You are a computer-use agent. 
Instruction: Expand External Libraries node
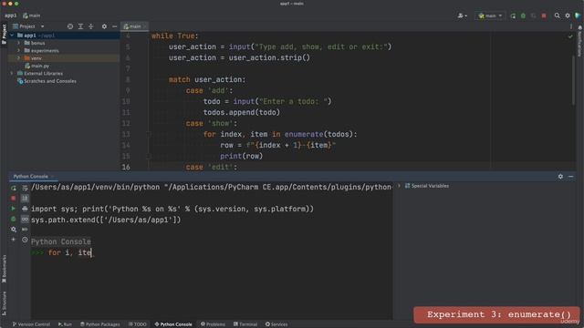point(12,73)
